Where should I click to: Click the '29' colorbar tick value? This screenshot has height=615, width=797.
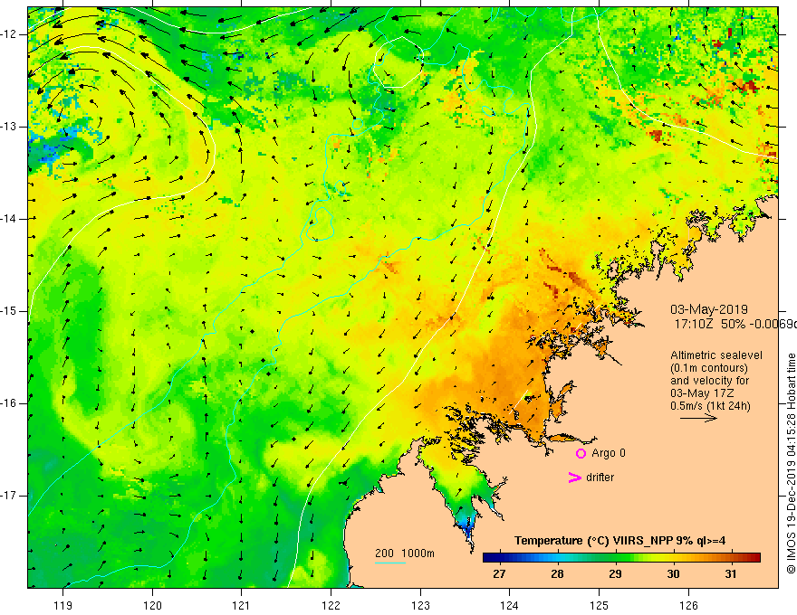(615, 574)
